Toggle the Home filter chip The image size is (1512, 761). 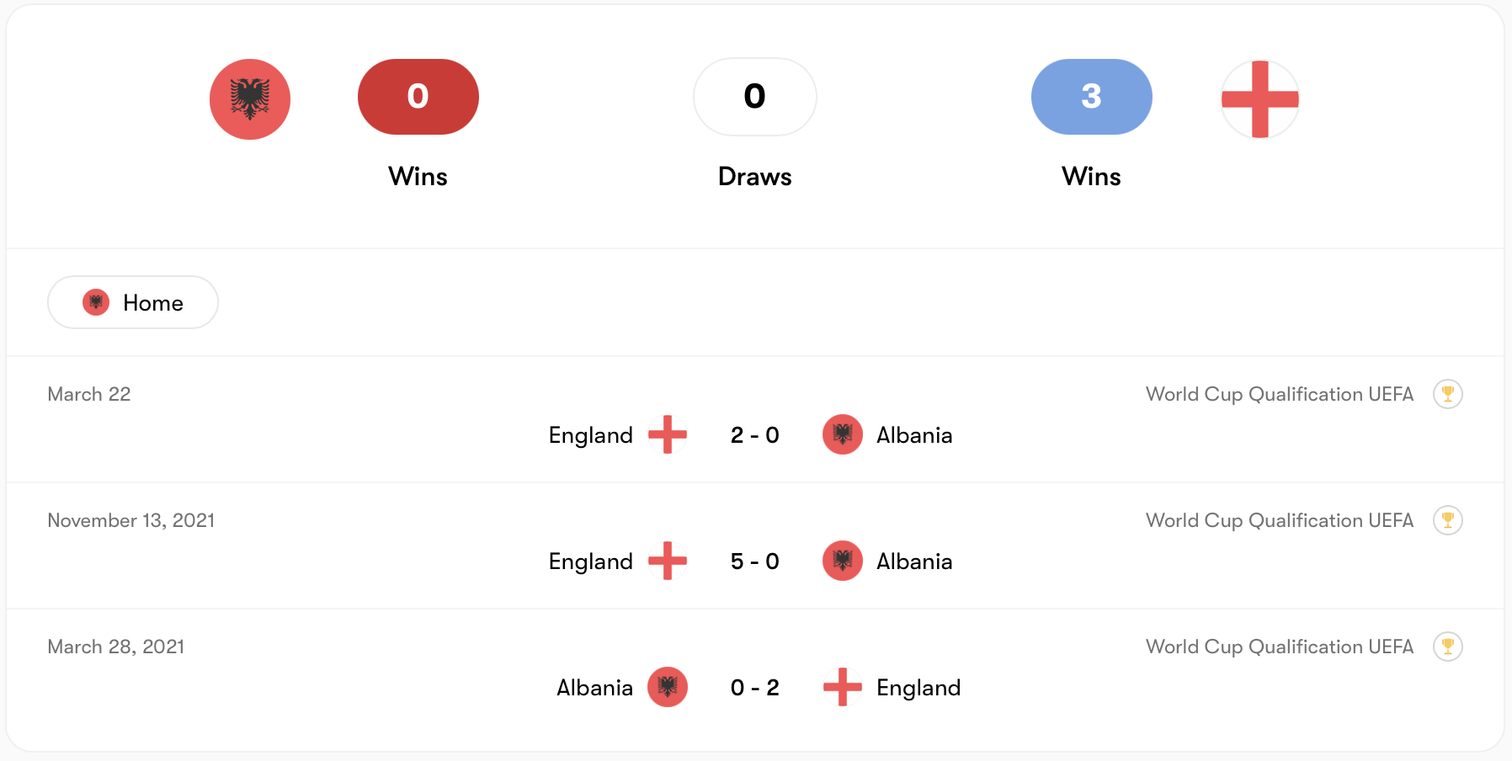click(133, 302)
